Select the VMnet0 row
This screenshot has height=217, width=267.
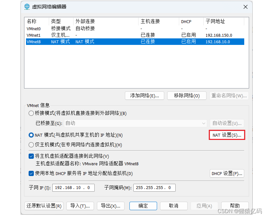(x=135, y=29)
